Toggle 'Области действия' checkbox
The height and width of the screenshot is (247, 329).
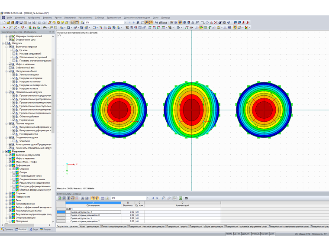click(x=14, y=117)
